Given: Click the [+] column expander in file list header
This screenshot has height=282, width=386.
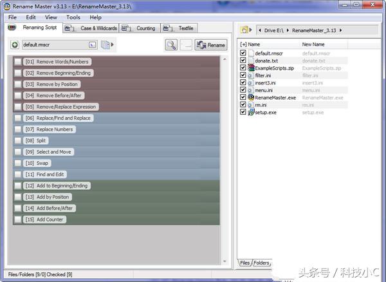Looking at the screenshot, I should 243,44.
